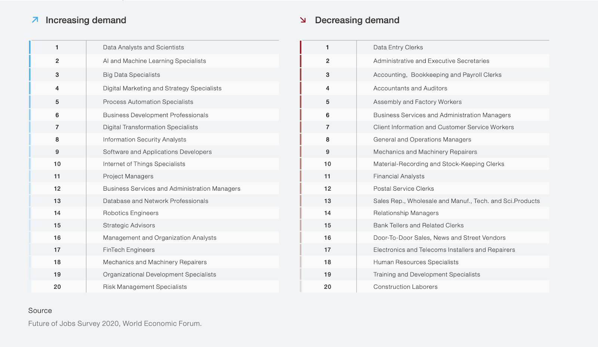Select Financial Analysts in decreasing list
The height and width of the screenshot is (347, 598).
tap(399, 176)
